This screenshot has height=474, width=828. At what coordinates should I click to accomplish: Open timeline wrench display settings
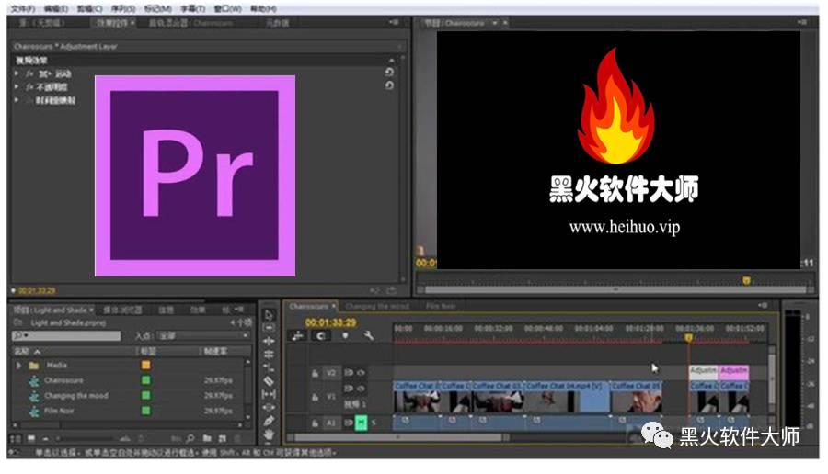coord(369,335)
